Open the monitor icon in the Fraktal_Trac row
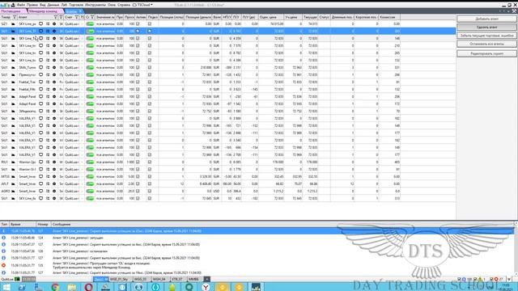The image size is (518, 291). point(41,82)
